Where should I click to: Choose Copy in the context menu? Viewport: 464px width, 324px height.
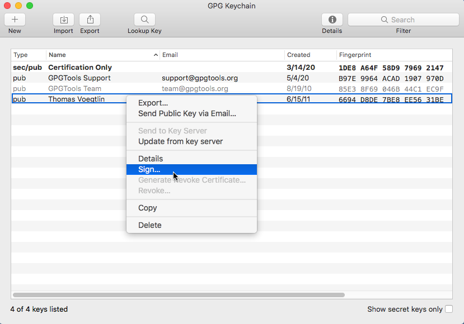click(x=191, y=208)
